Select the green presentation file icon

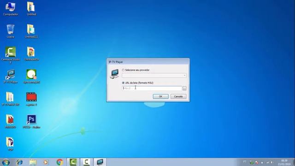[31, 77]
